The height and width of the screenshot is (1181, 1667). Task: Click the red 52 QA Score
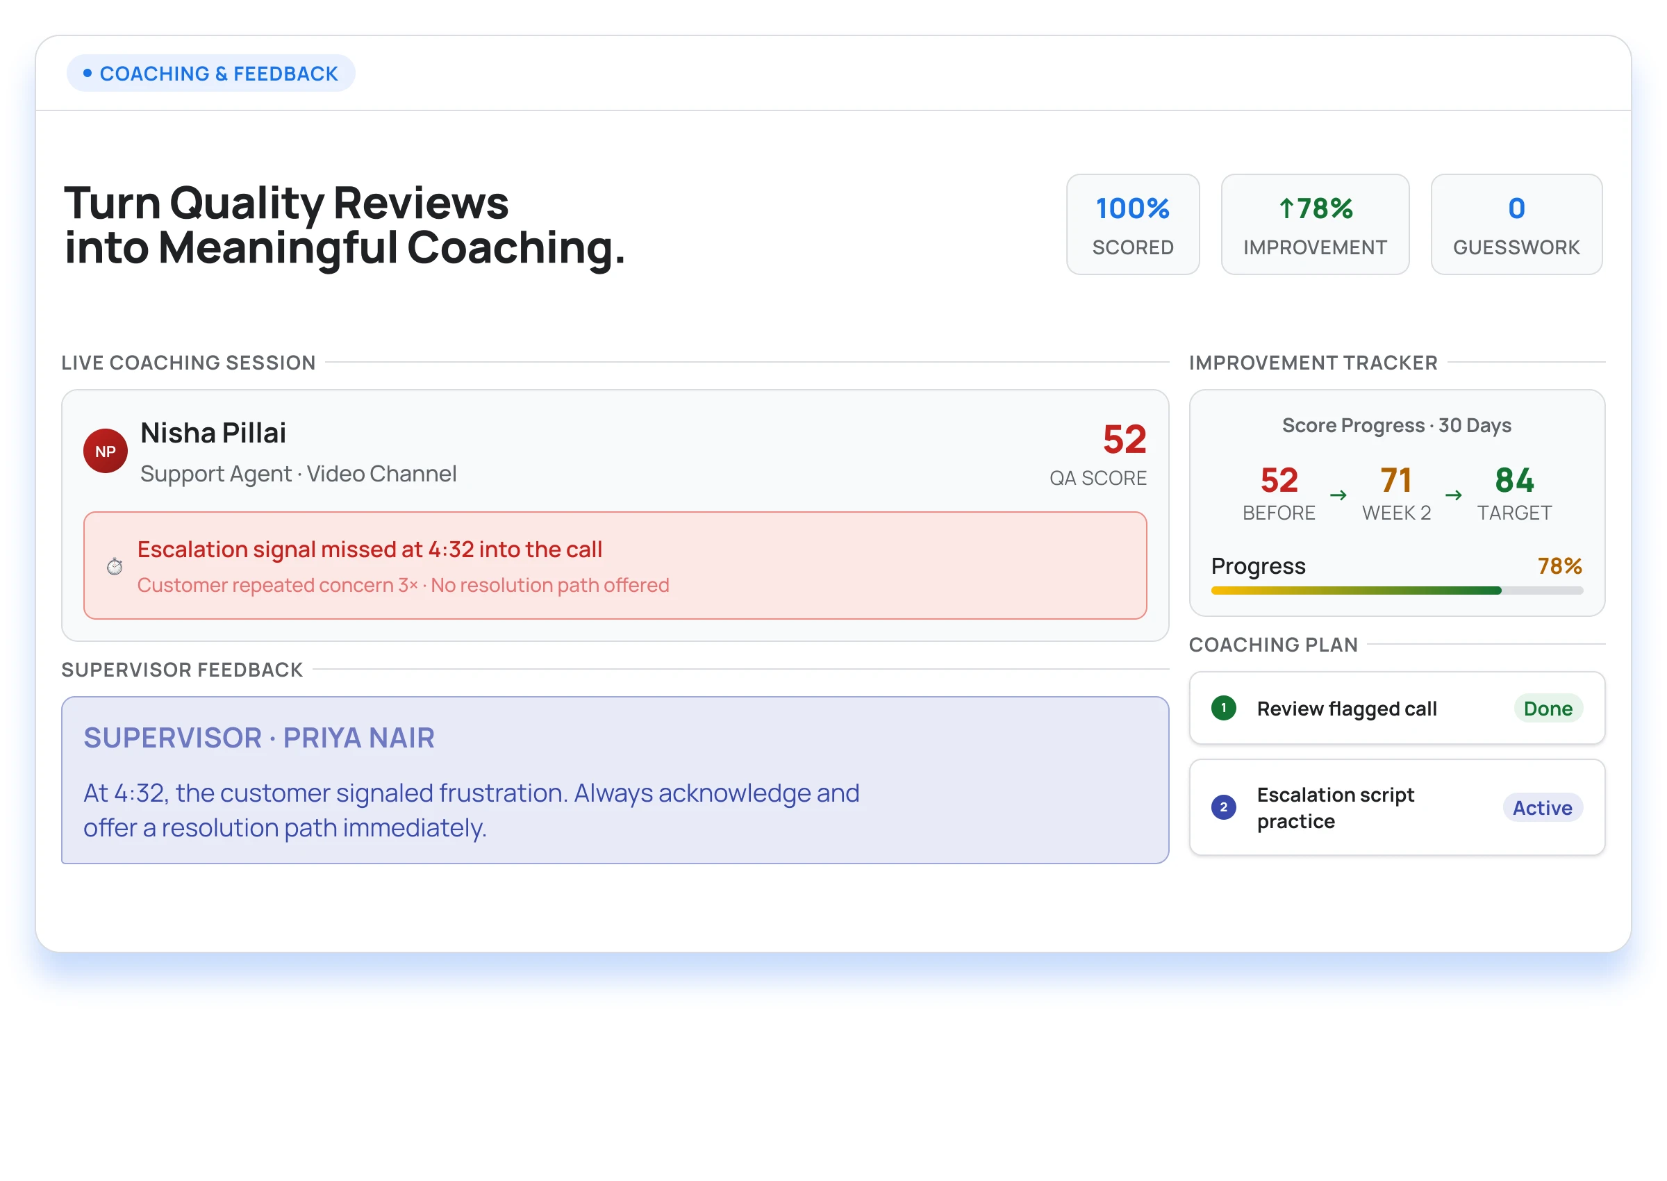pyautogui.click(x=1124, y=439)
